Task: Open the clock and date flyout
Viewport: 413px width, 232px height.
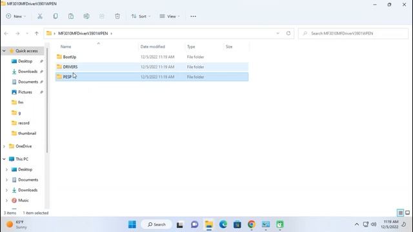Action: pyautogui.click(x=389, y=224)
